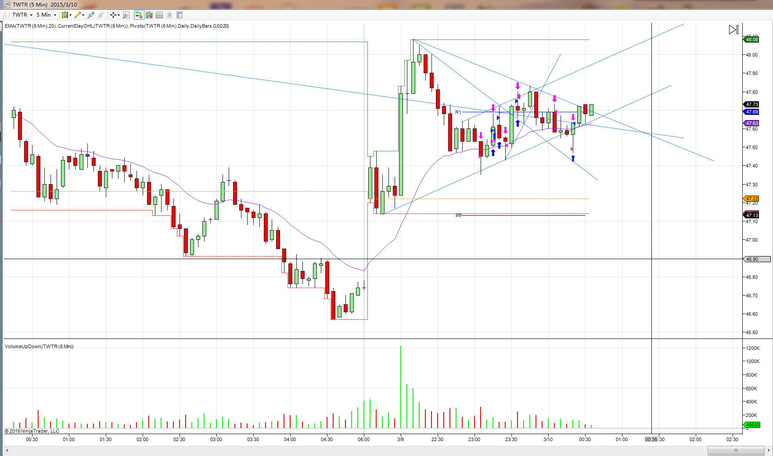The width and height of the screenshot is (773, 456).
Task: Click the scroll-to-latest-bar arrow on chart
Action: pos(733,30)
